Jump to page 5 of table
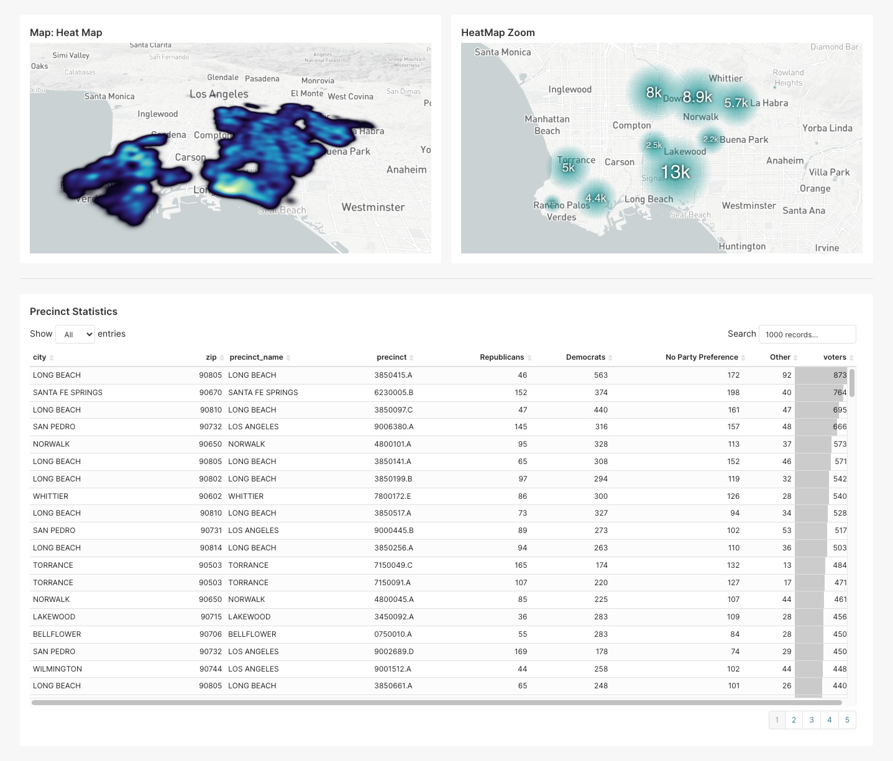893x761 pixels. point(847,720)
